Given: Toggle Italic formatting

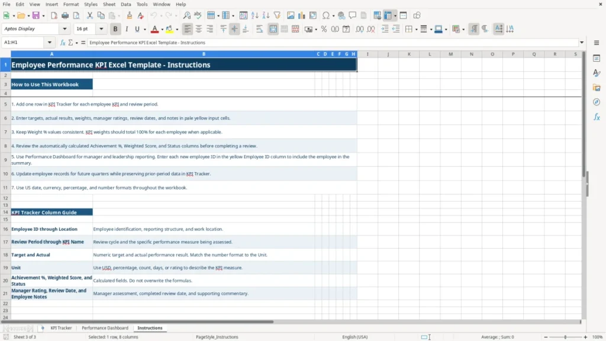Looking at the screenshot, I should (x=127, y=29).
